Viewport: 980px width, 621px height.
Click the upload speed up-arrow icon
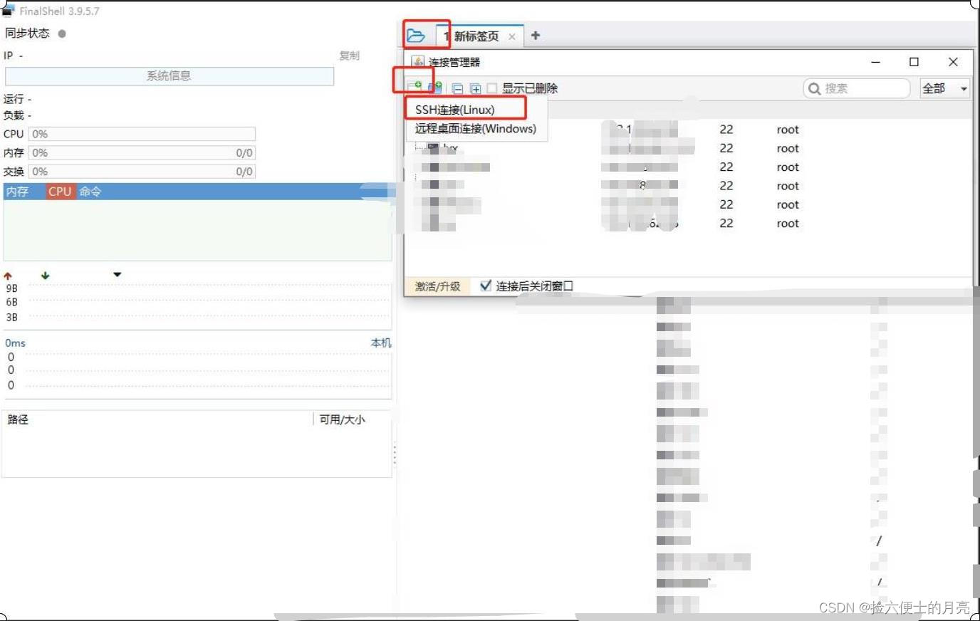[8, 276]
